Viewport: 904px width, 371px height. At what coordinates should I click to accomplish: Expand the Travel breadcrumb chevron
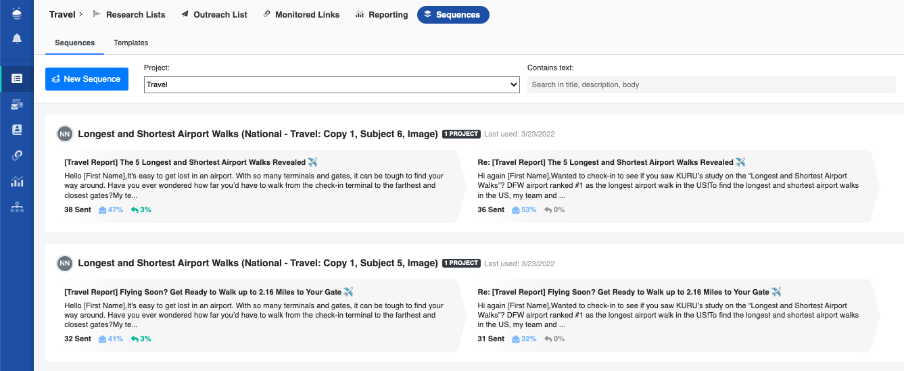click(80, 14)
